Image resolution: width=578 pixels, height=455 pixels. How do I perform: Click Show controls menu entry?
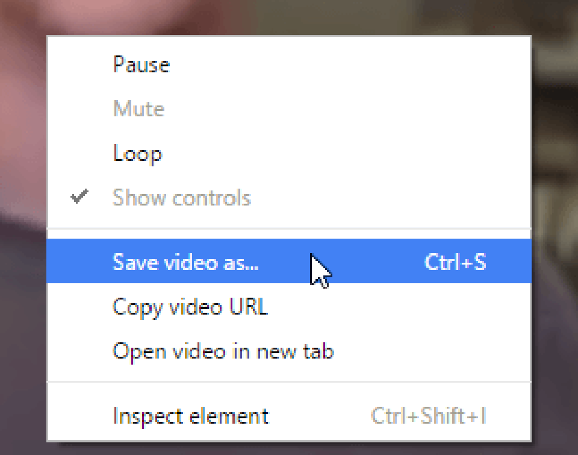tap(182, 198)
